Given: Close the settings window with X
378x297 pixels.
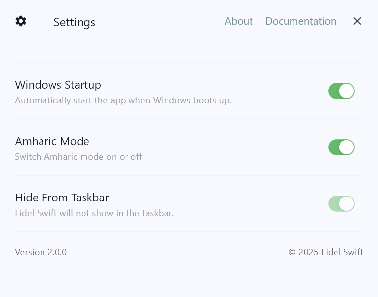Looking at the screenshot, I should pyautogui.click(x=357, y=21).
